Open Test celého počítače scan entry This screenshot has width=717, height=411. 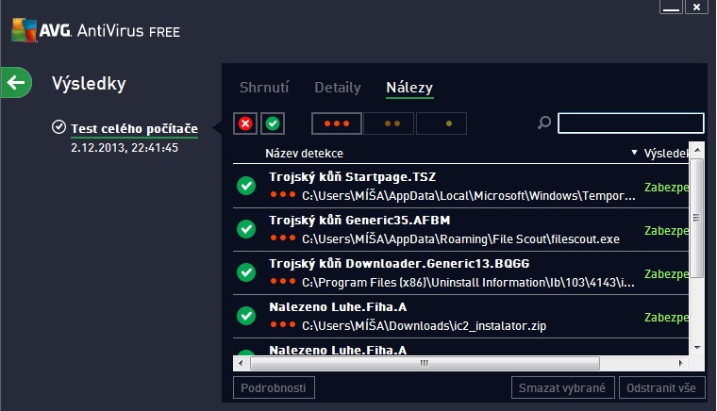(134, 129)
